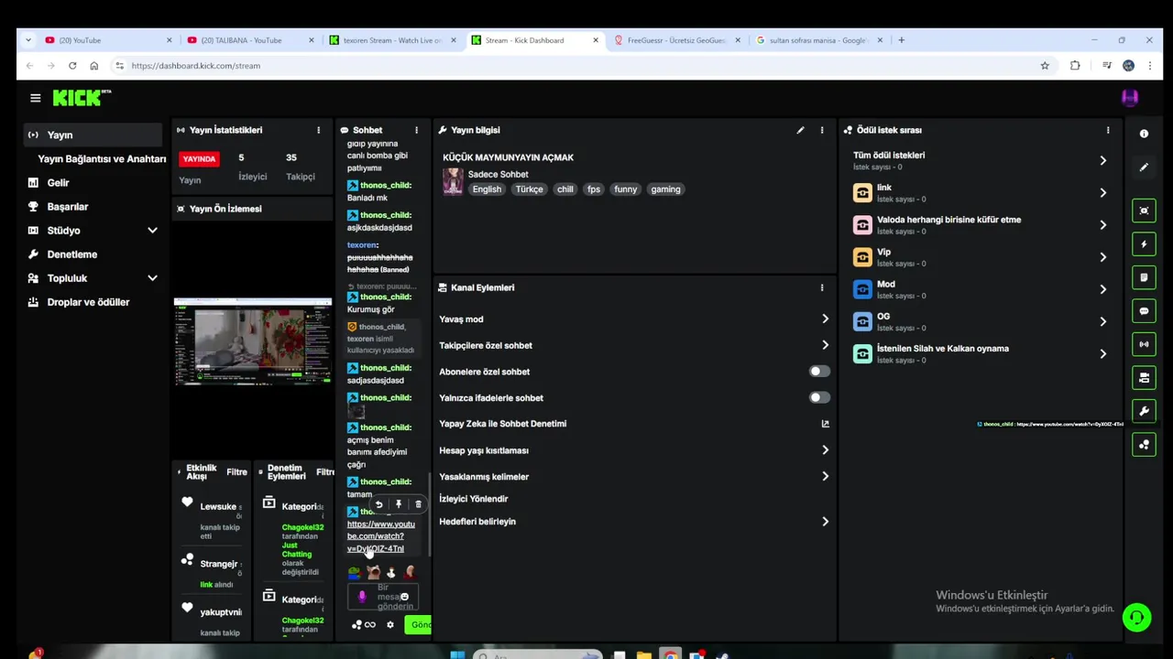Click the Türkçe tag in stream info
The width and height of the screenshot is (1173, 659).
(x=529, y=189)
